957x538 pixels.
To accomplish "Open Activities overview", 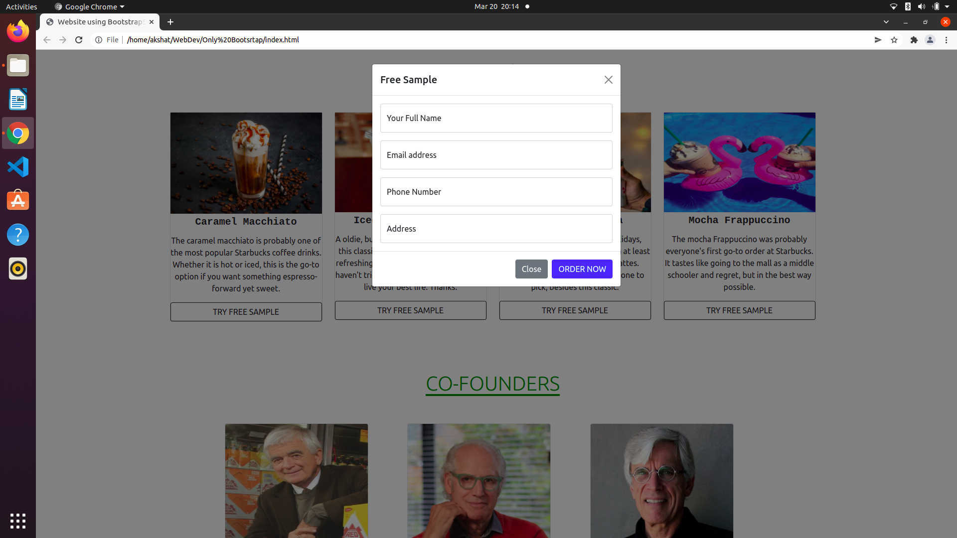I will tap(21, 6).
